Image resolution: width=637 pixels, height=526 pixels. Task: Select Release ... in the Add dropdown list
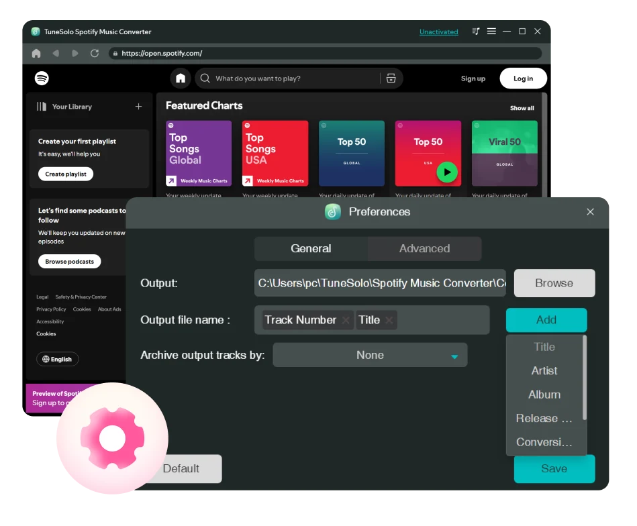tap(544, 419)
